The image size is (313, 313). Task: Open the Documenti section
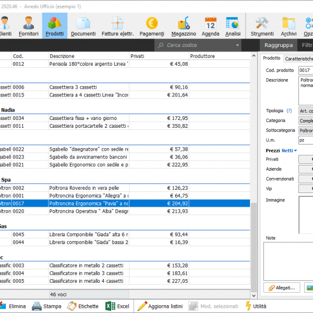click(x=83, y=26)
